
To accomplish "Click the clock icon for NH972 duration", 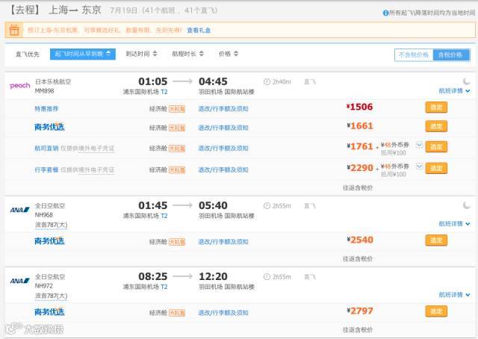I will click(x=267, y=277).
